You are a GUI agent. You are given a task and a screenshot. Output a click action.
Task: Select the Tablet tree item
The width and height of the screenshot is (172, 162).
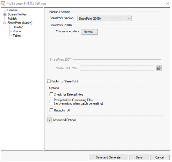coord(17,36)
